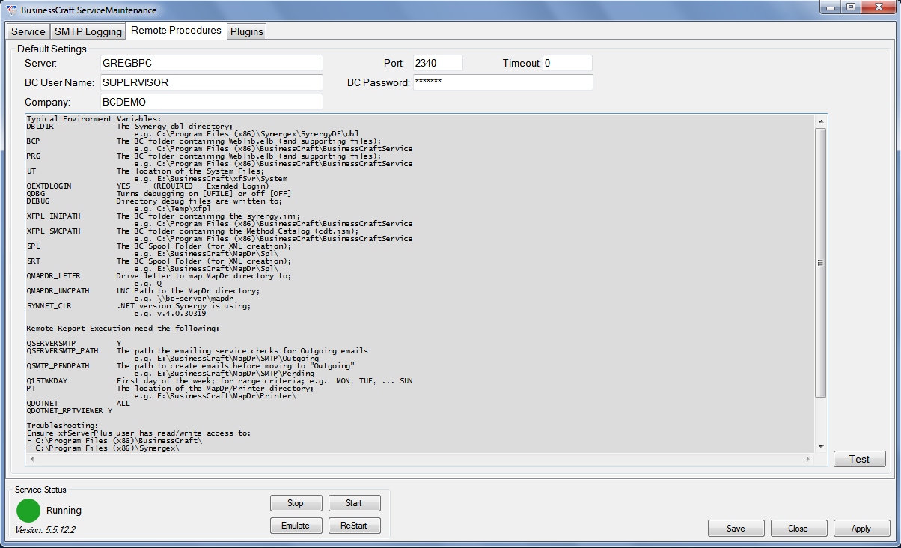Image resolution: width=901 pixels, height=548 pixels.
Task: ReStart the service
Action: coord(355,526)
